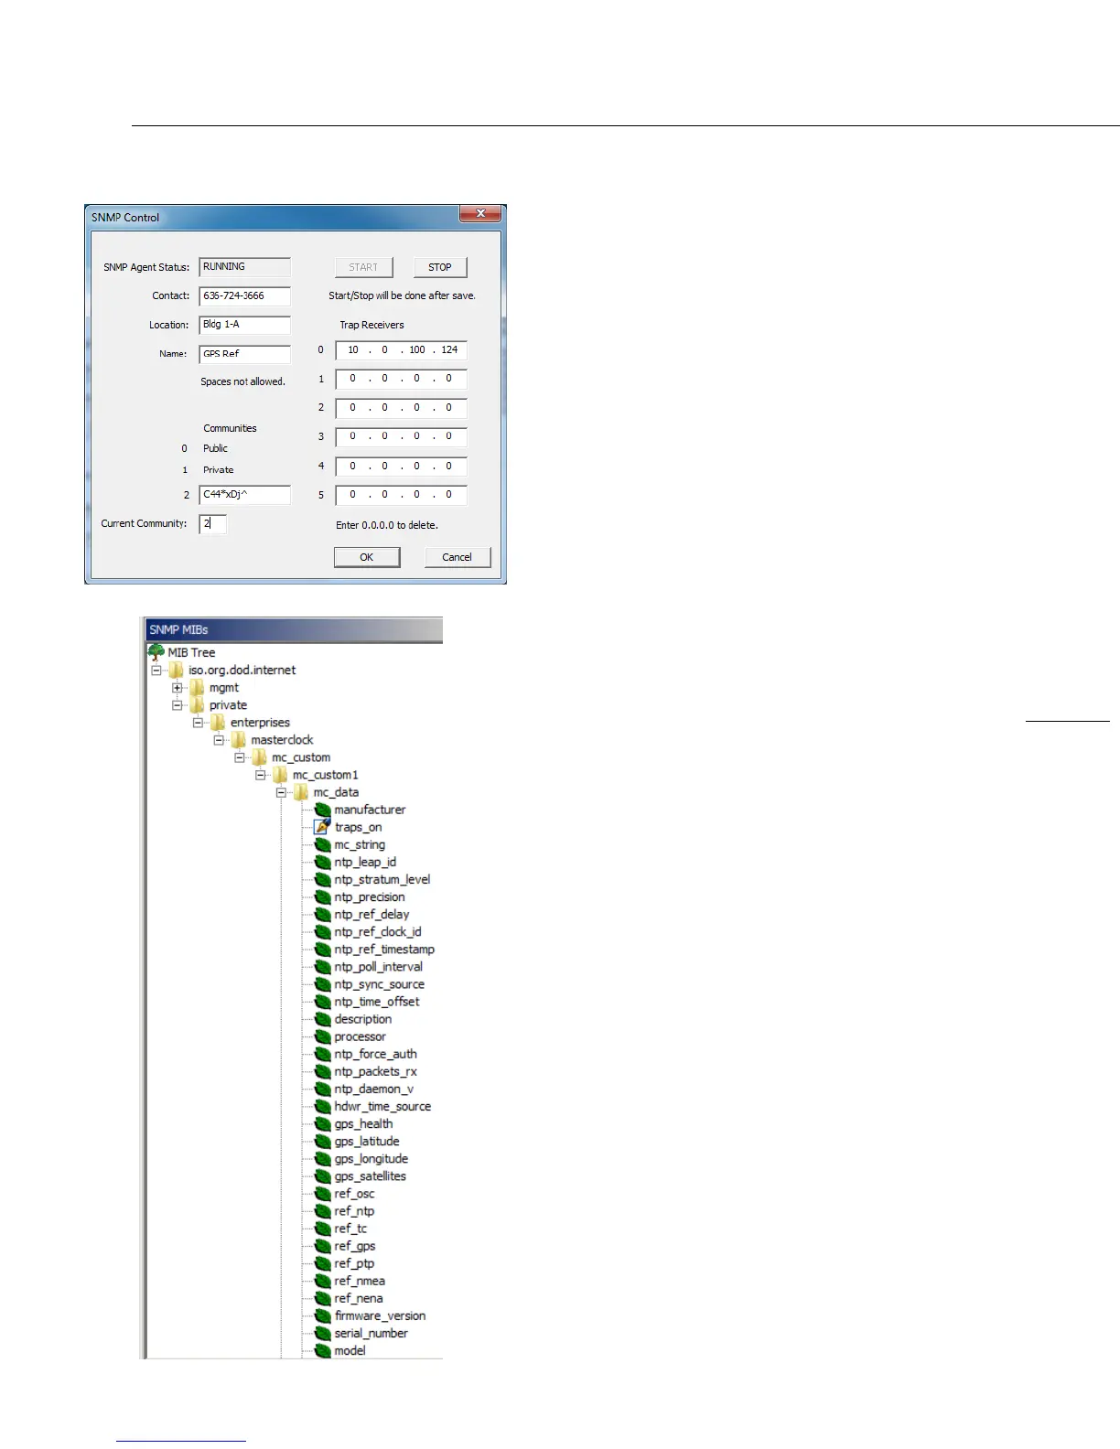1120x1449 pixels.
Task: Select the model tree item
Action: point(350,1350)
